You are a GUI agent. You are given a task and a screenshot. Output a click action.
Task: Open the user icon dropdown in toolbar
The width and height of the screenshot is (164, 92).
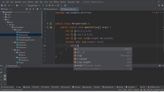[x=17, y=5]
